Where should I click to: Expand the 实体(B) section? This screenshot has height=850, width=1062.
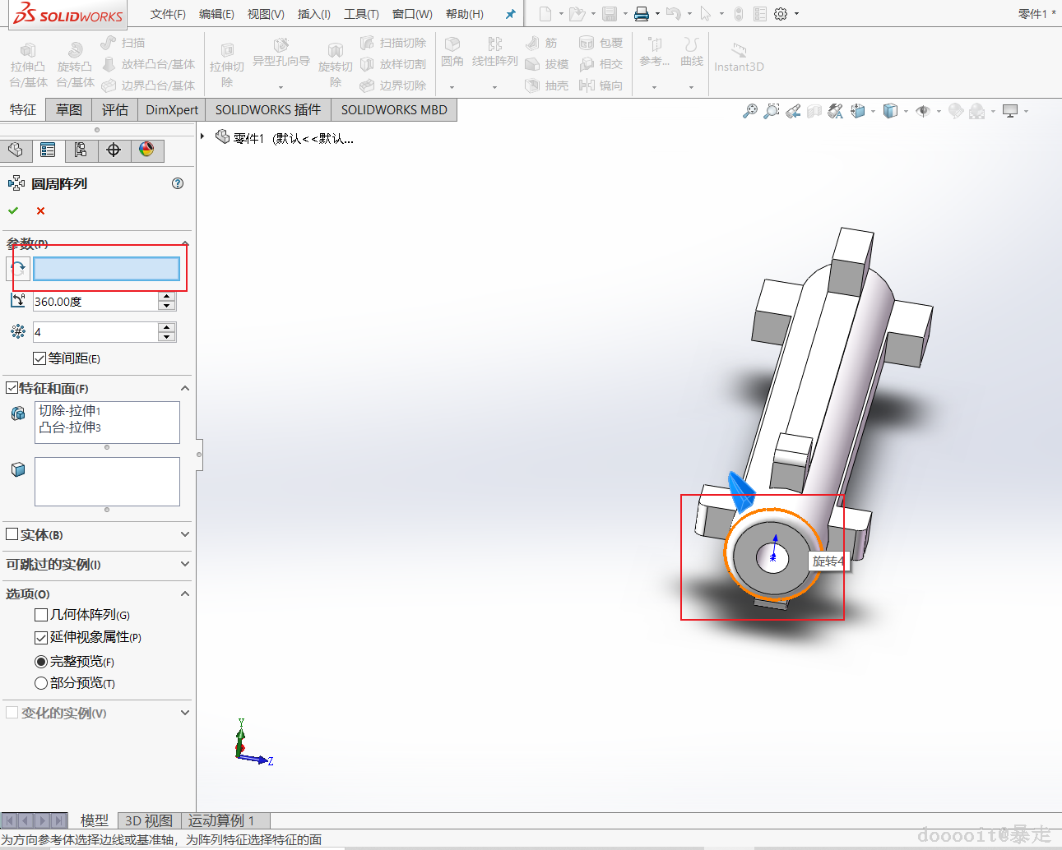coord(184,534)
